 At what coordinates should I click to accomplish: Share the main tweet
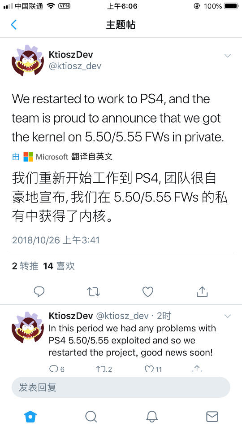[x=202, y=291]
